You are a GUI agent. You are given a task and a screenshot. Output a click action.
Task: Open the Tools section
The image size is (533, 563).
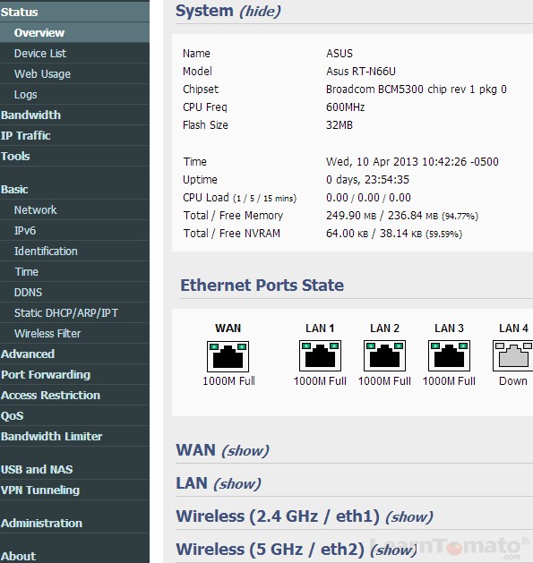pos(74,156)
